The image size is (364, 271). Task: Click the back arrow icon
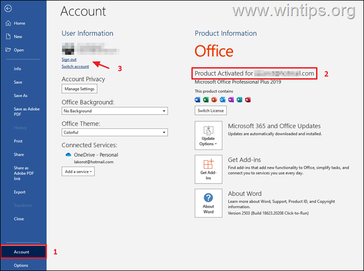8,9
